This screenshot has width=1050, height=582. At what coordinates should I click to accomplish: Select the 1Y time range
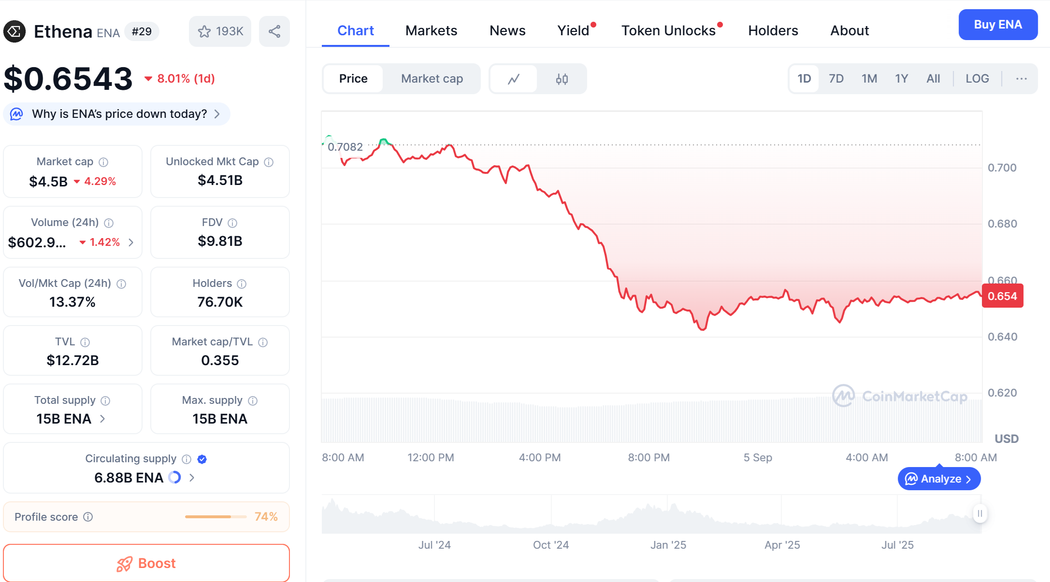(902, 79)
